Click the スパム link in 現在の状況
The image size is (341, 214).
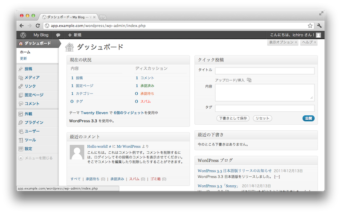pyautogui.click(x=145, y=102)
